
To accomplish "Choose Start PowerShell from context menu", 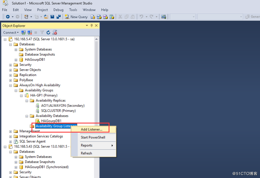I will point(94,137).
